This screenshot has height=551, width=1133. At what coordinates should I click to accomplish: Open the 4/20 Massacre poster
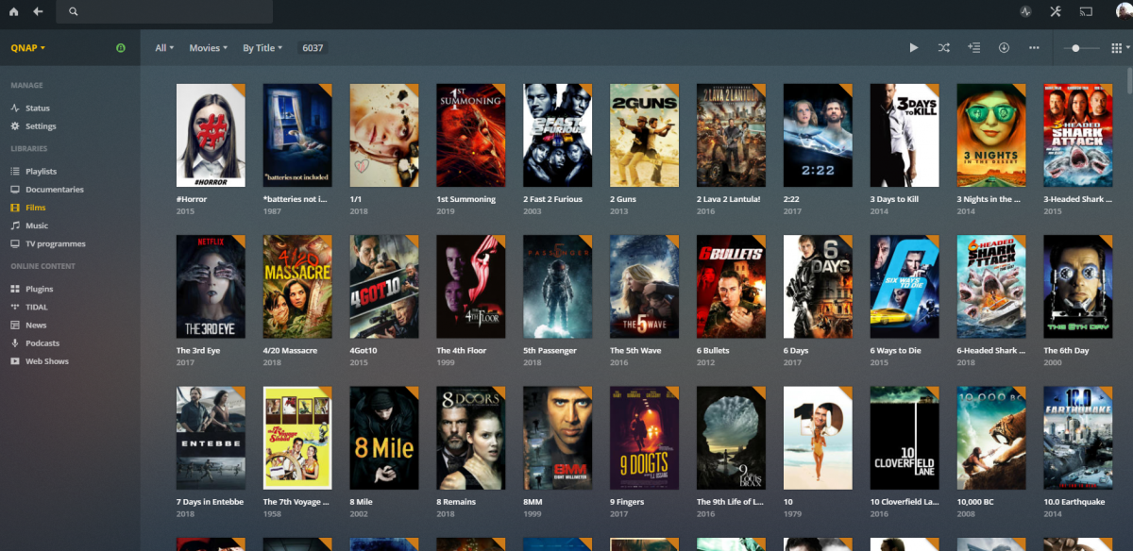[297, 287]
